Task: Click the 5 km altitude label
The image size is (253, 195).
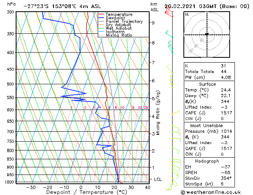Action: (x=153, y=98)
